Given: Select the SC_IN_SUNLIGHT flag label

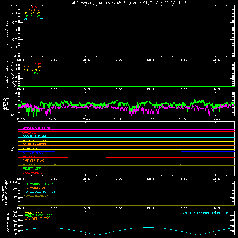Looking at the screenshot, I should (x=34, y=140).
